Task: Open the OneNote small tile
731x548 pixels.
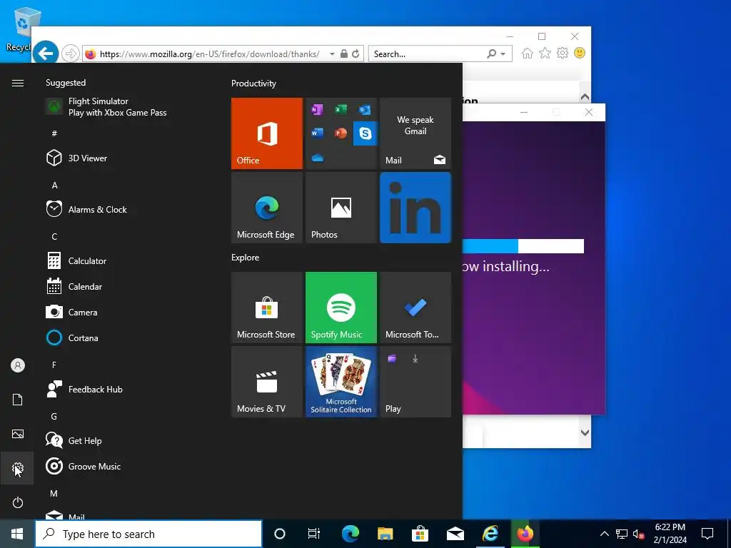Action: click(316, 109)
